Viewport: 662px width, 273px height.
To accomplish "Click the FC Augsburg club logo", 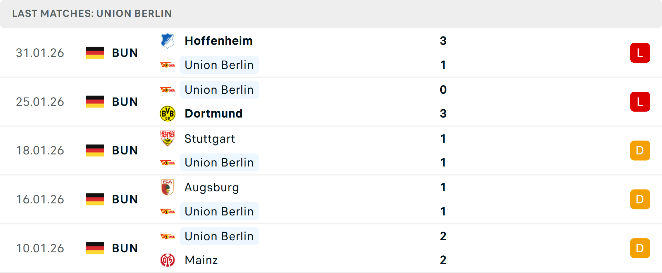I will [x=168, y=188].
